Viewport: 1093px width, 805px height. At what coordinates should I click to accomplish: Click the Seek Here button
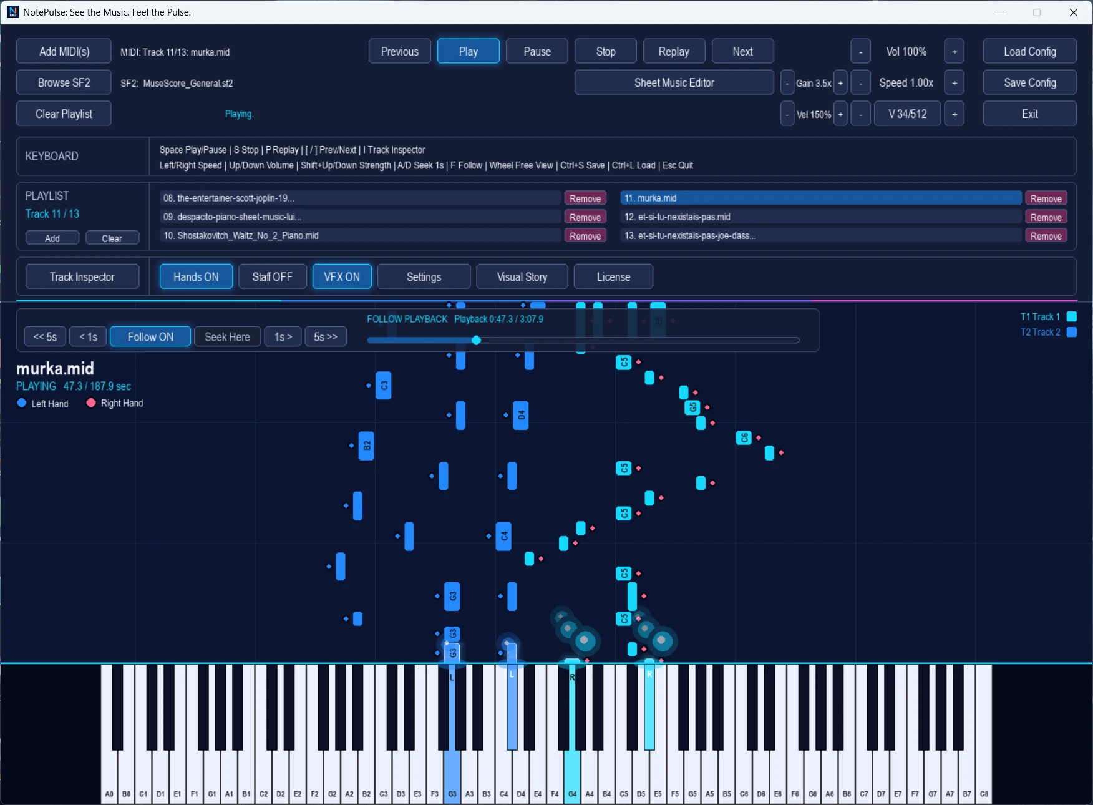(228, 336)
